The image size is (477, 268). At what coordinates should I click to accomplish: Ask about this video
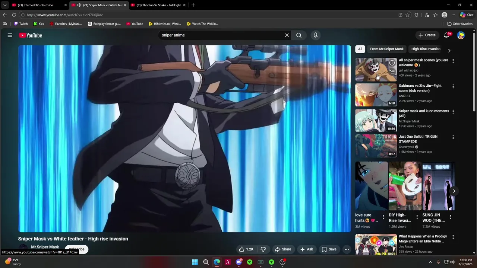pyautogui.click(x=307, y=249)
